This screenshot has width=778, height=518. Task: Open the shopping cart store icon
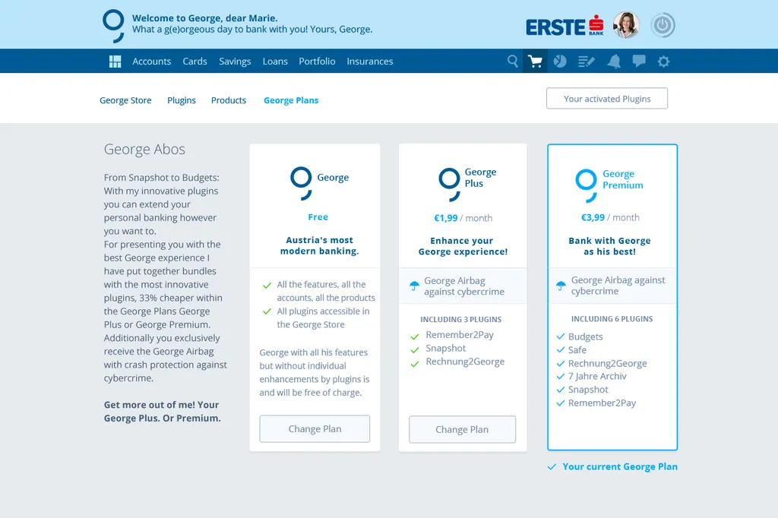coord(535,62)
